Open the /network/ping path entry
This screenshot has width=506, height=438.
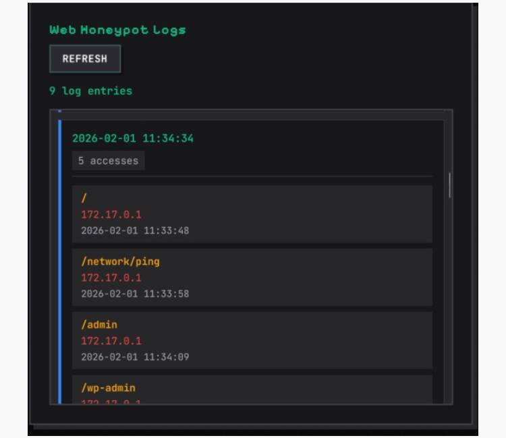click(120, 261)
